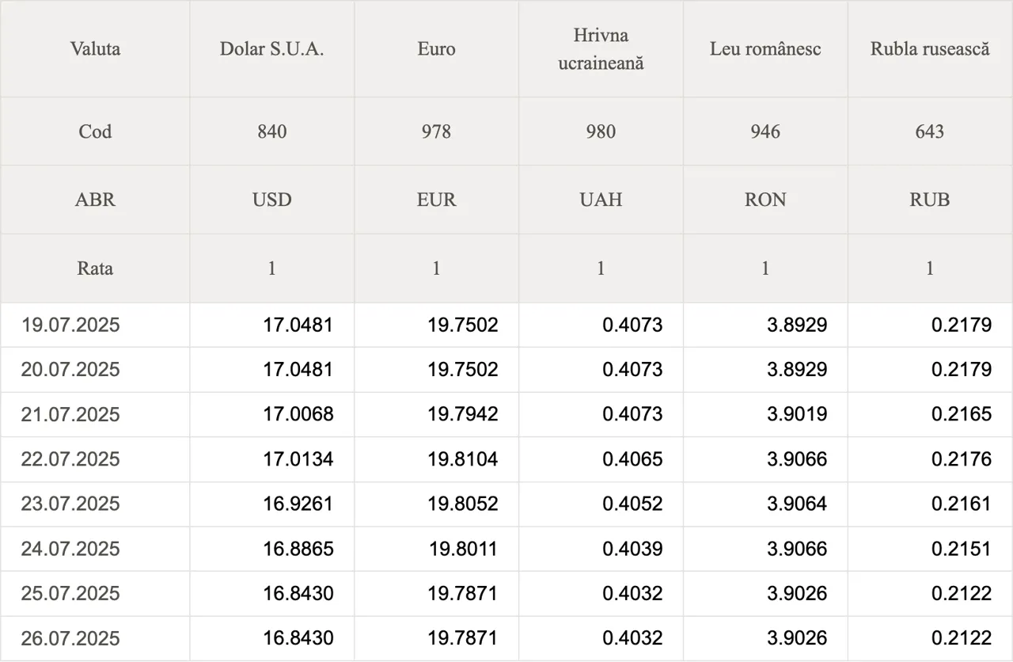Select the Valuta header cell
1013x662 pixels.
(x=95, y=49)
